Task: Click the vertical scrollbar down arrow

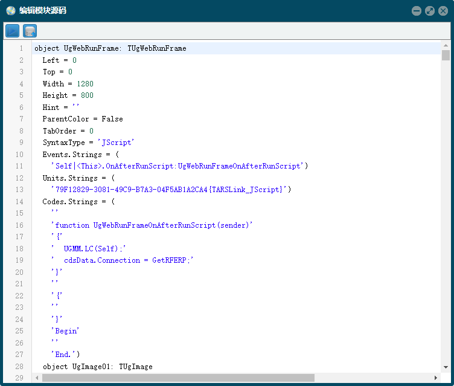Action: pyautogui.click(x=446, y=367)
